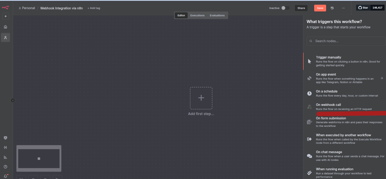
Task: Expand the left sidebar with the chevron
Action: click(x=13, y=100)
